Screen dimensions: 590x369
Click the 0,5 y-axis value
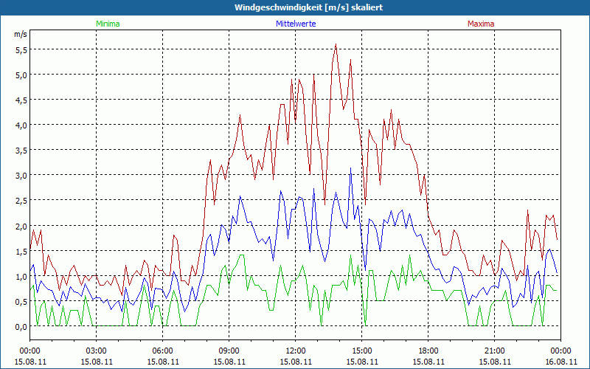[x=21, y=302]
